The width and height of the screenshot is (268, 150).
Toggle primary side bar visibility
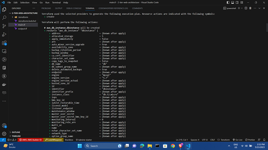[x=228, y=2]
